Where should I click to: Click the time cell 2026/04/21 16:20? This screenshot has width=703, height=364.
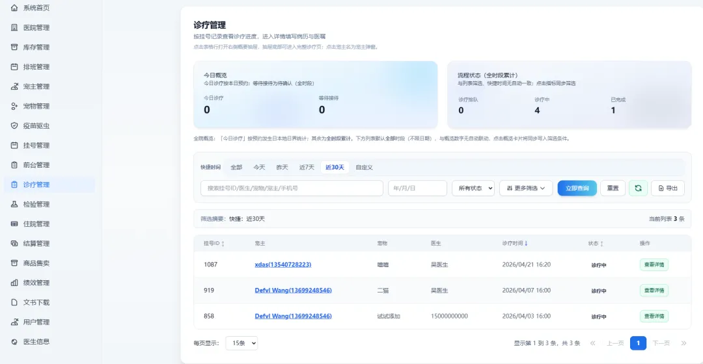(527, 265)
